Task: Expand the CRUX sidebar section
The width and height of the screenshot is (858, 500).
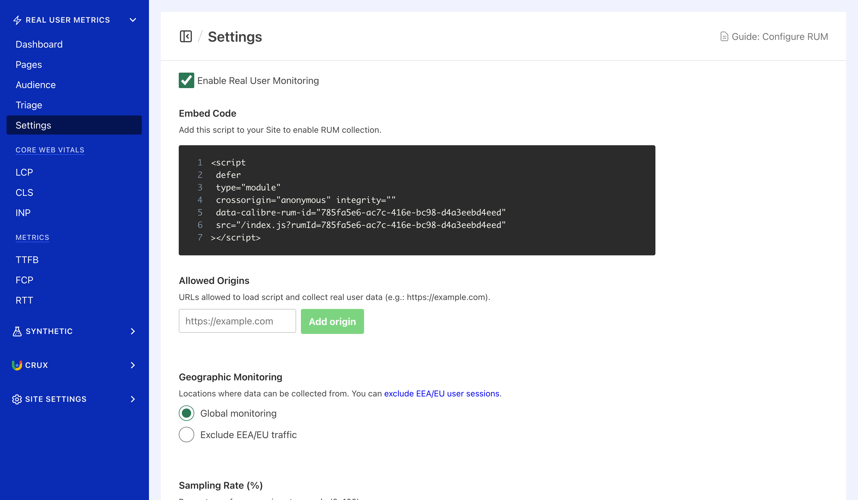Action: (x=133, y=365)
